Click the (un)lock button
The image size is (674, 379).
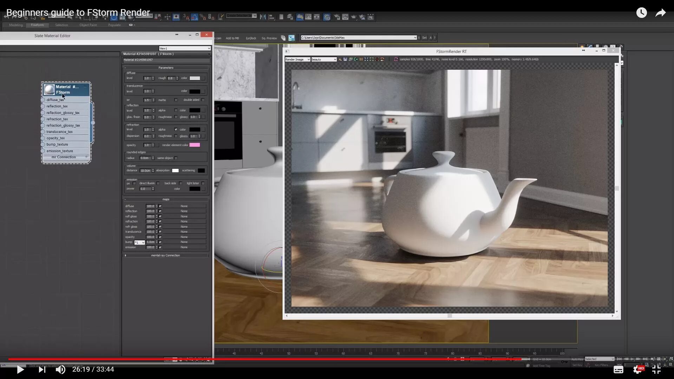pyautogui.click(x=251, y=38)
